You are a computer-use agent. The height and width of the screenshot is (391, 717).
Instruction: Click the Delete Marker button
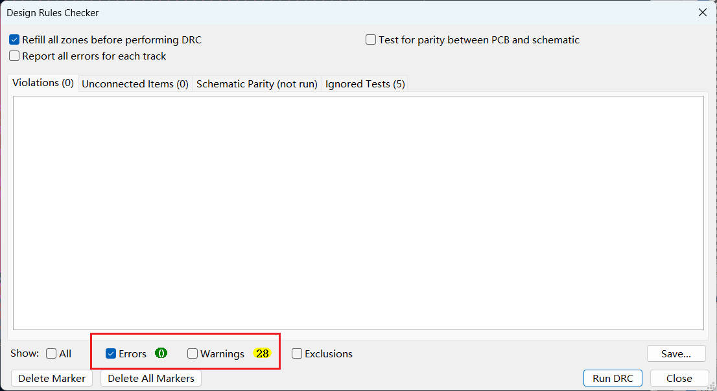coord(52,378)
